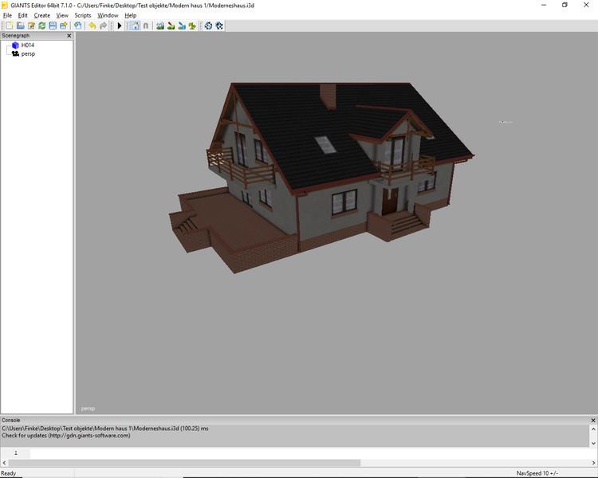The height and width of the screenshot is (478, 598).
Task: Select persp camera in Scenegraph
Action: 28,53
